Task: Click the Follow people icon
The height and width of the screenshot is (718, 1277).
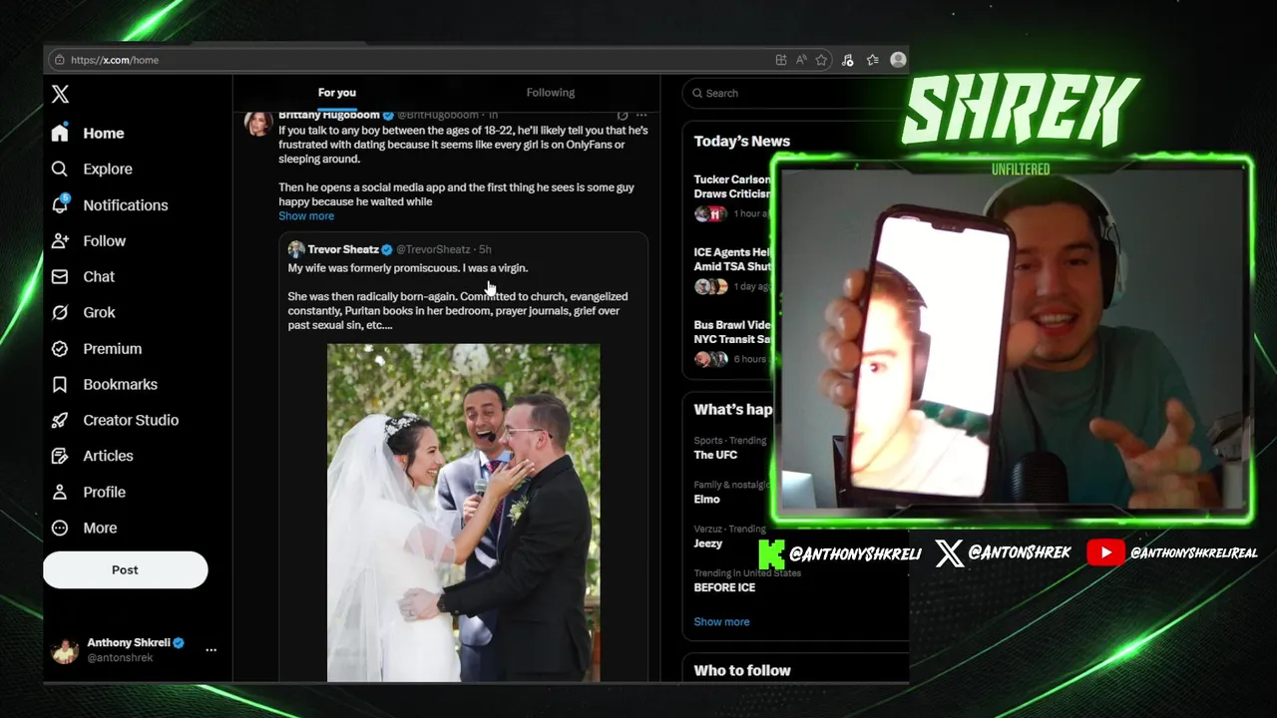Action: (60, 240)
